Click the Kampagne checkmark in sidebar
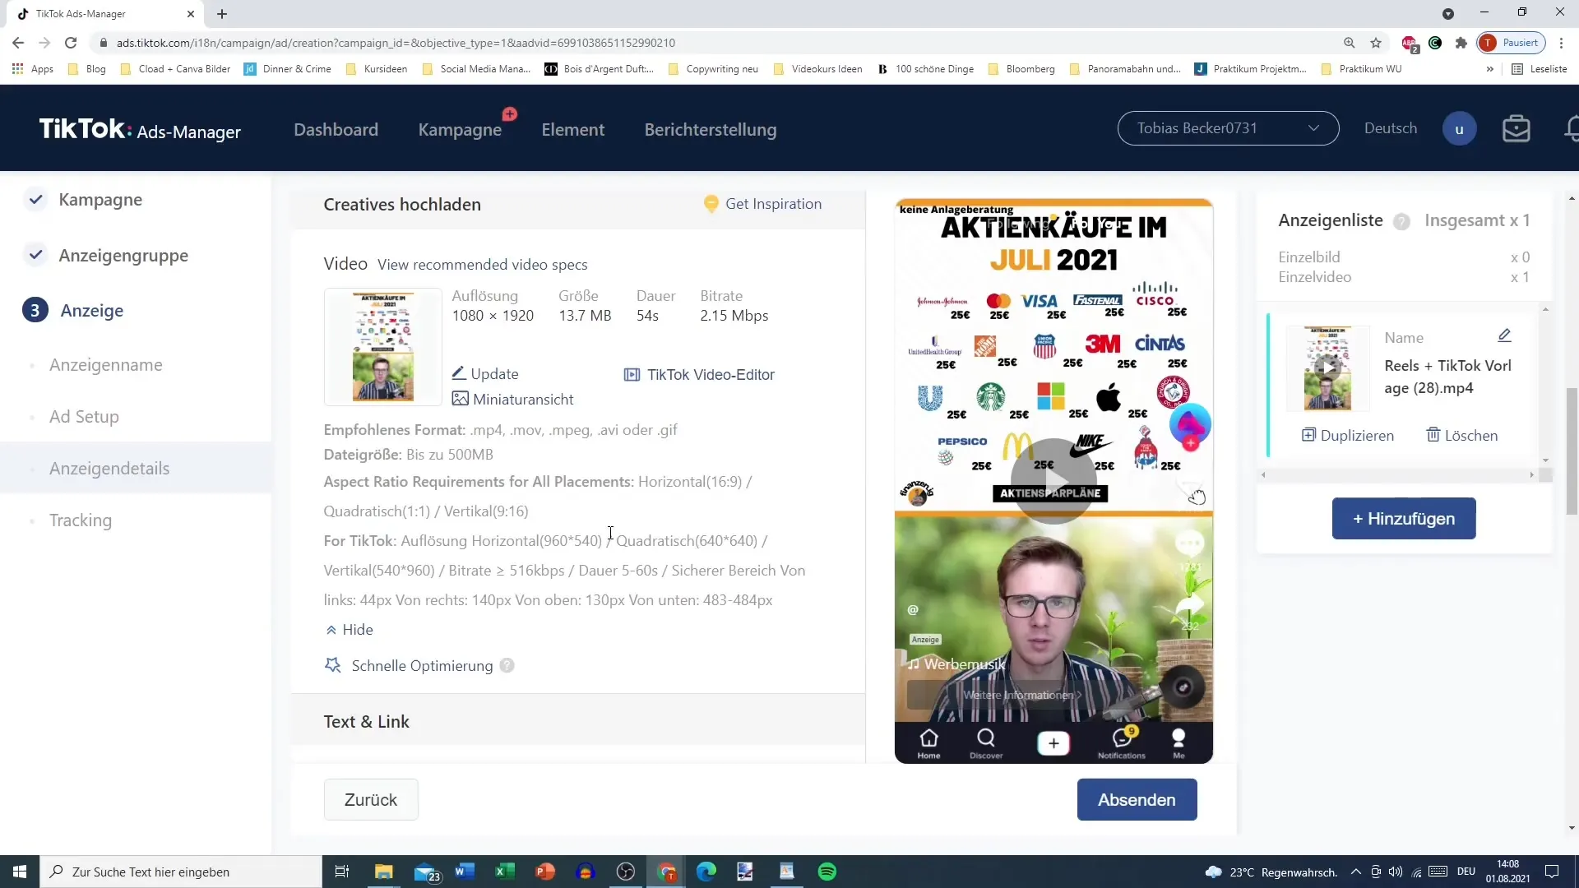 35,200
